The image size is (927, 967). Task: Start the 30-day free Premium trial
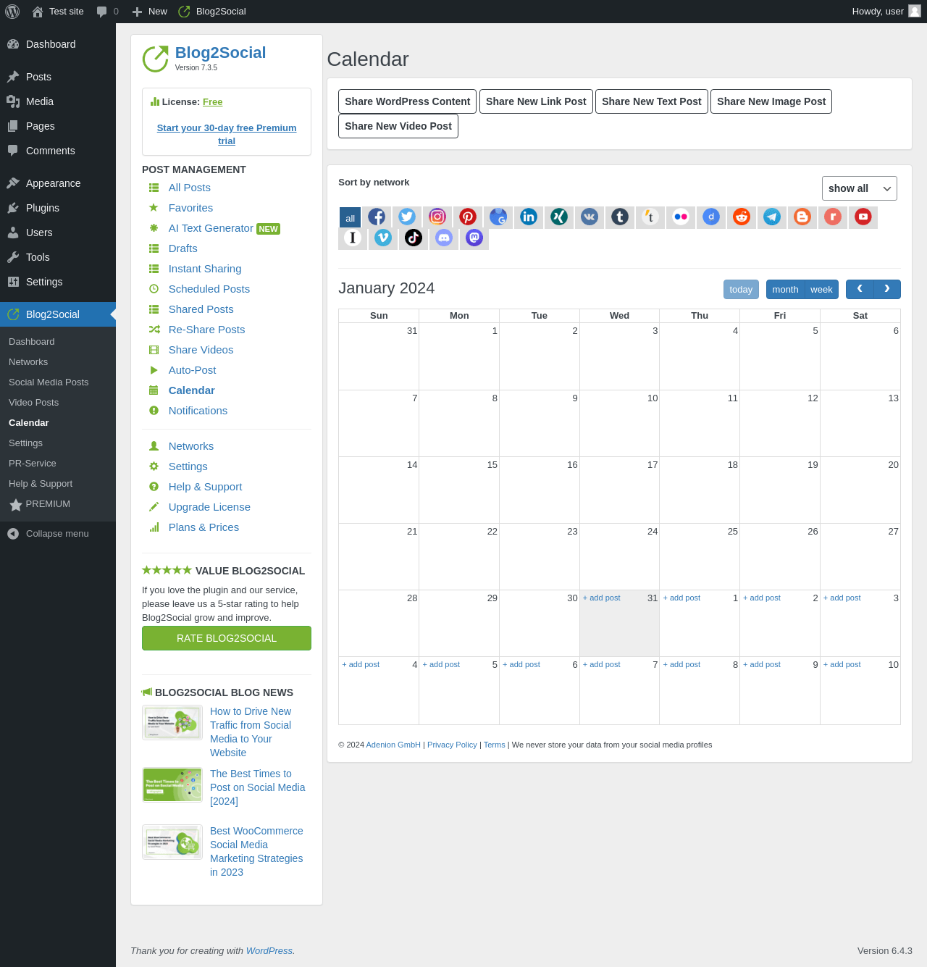pyautogui.click(x=227, y=135)
